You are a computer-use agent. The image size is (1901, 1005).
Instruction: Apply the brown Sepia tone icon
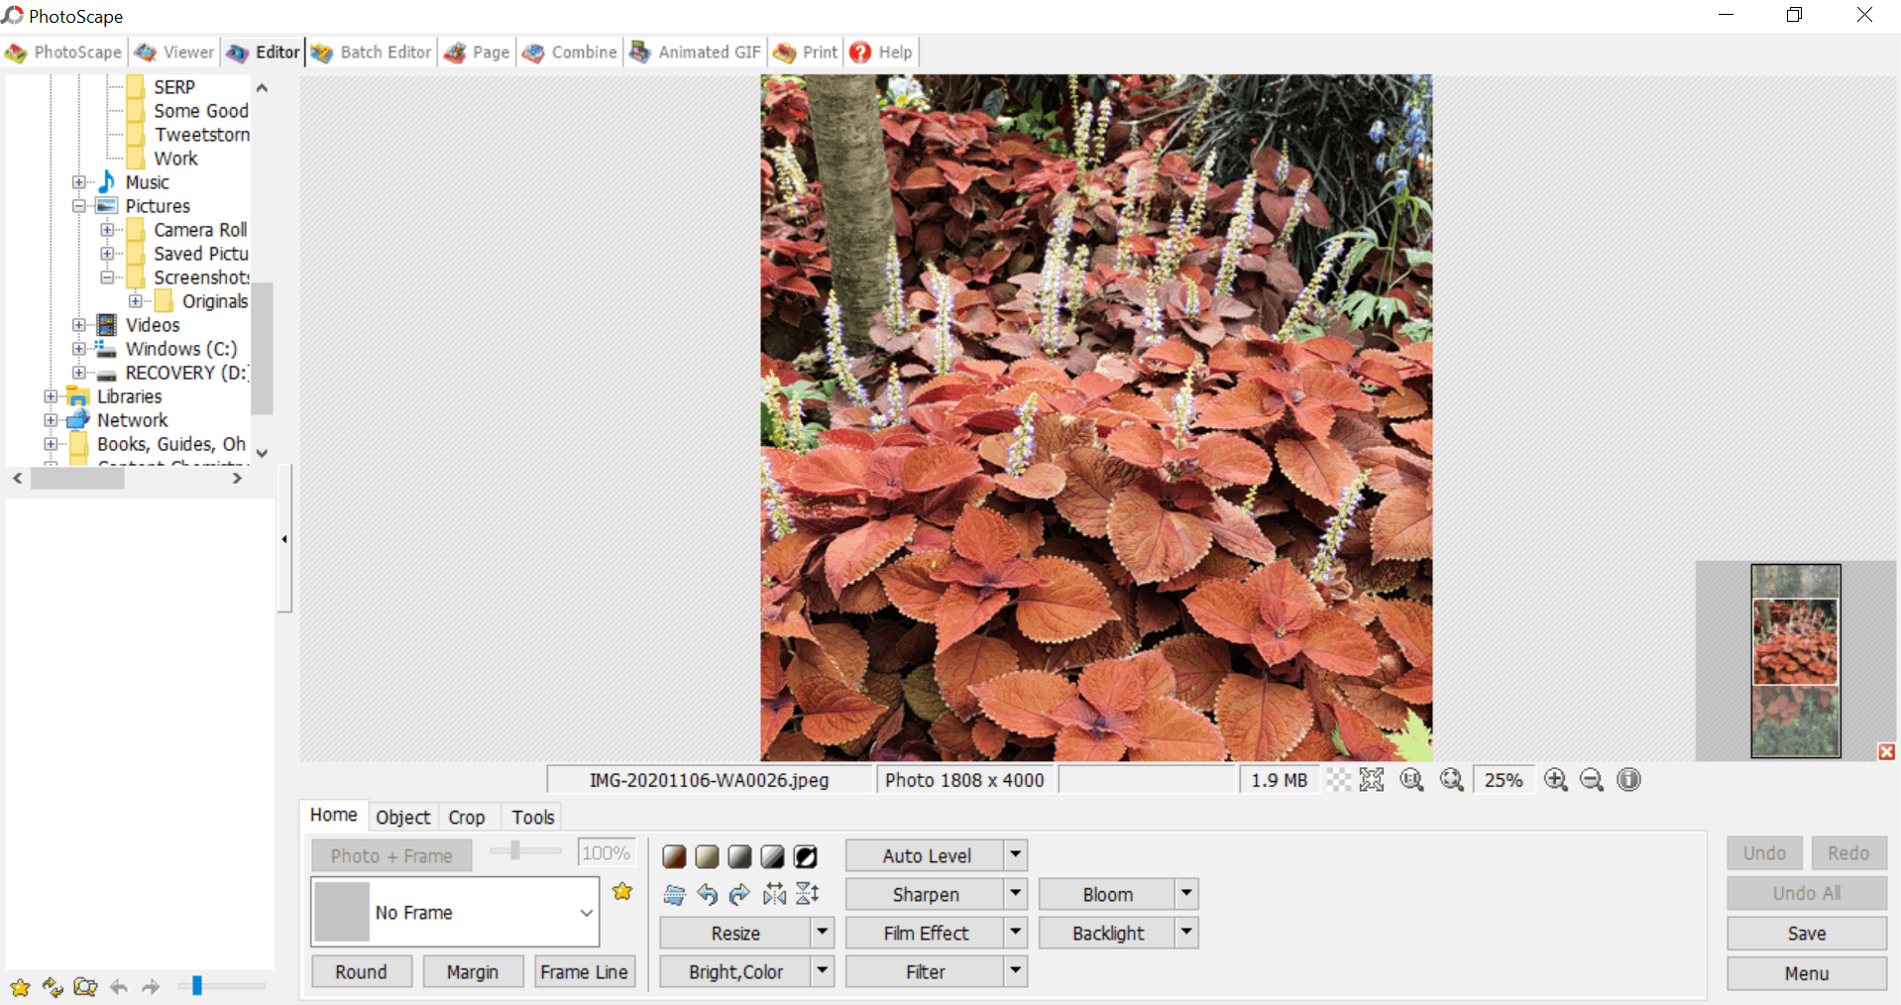[x=674, y=856]
